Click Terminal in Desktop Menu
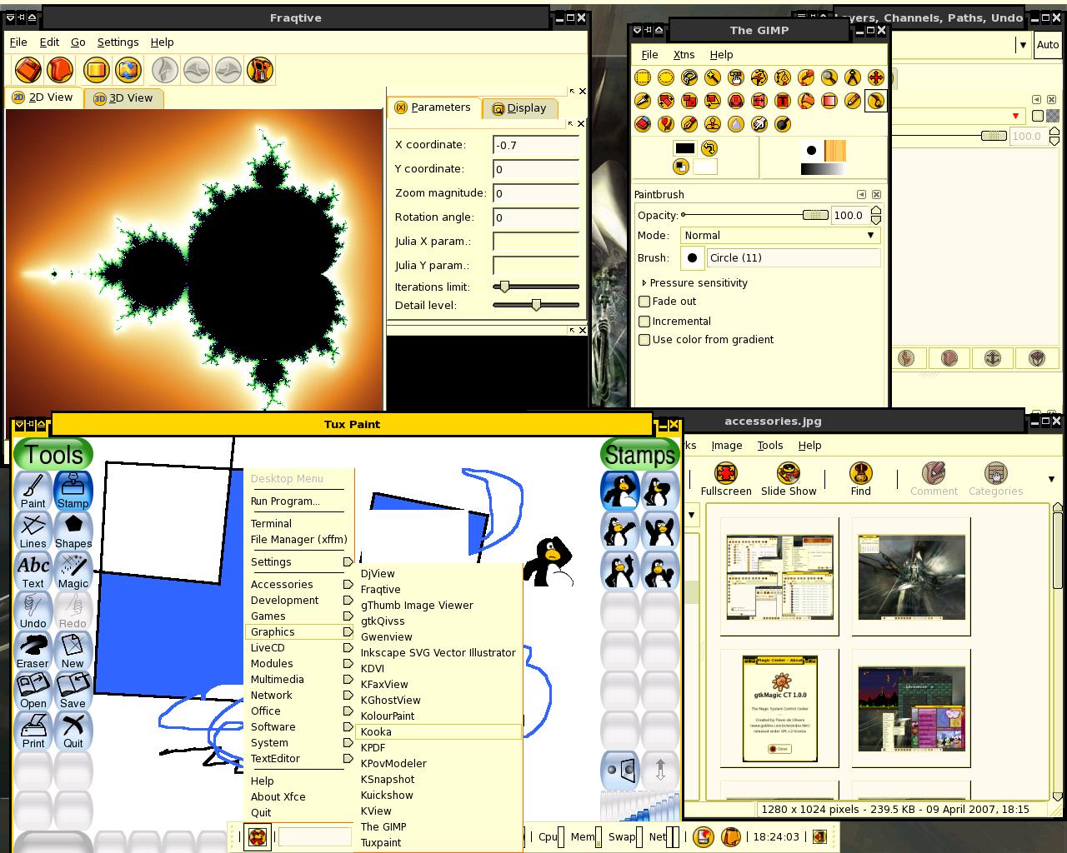 (271, 523)
